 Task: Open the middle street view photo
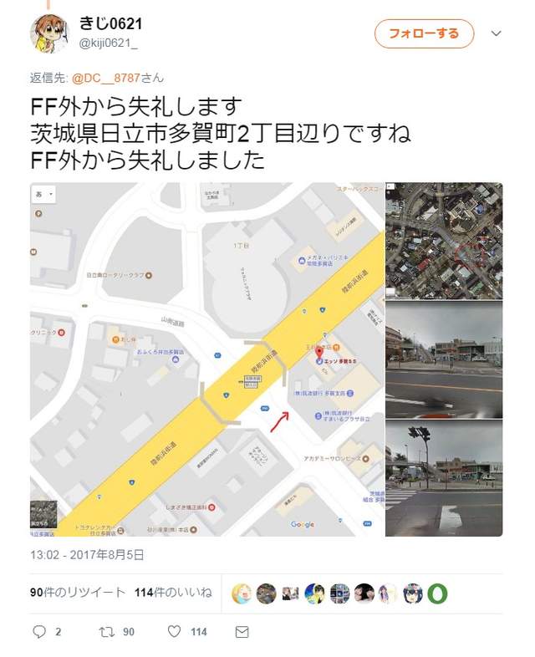click(444, 359)
